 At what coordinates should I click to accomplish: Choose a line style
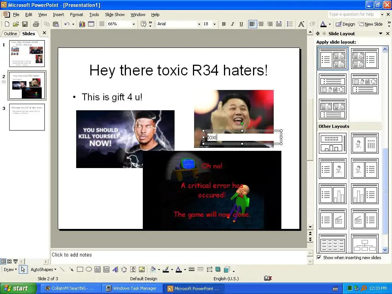pos(191,269)
